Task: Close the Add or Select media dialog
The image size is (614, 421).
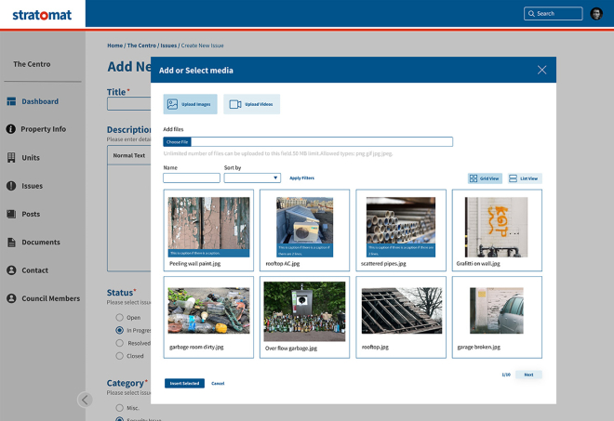Action: [542, 70]
